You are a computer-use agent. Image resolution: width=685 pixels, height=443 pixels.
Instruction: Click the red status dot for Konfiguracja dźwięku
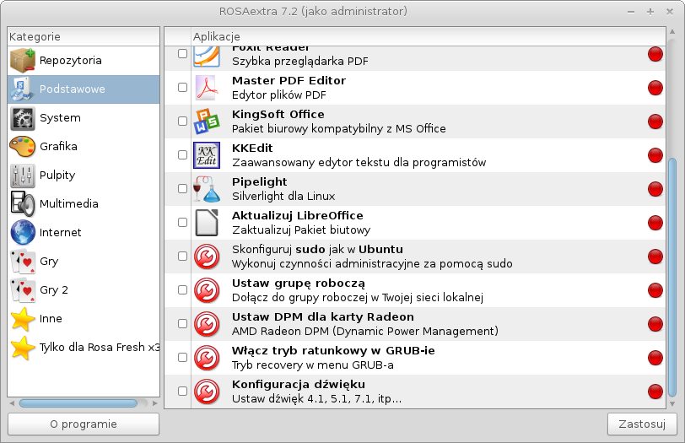click(655, 391)
